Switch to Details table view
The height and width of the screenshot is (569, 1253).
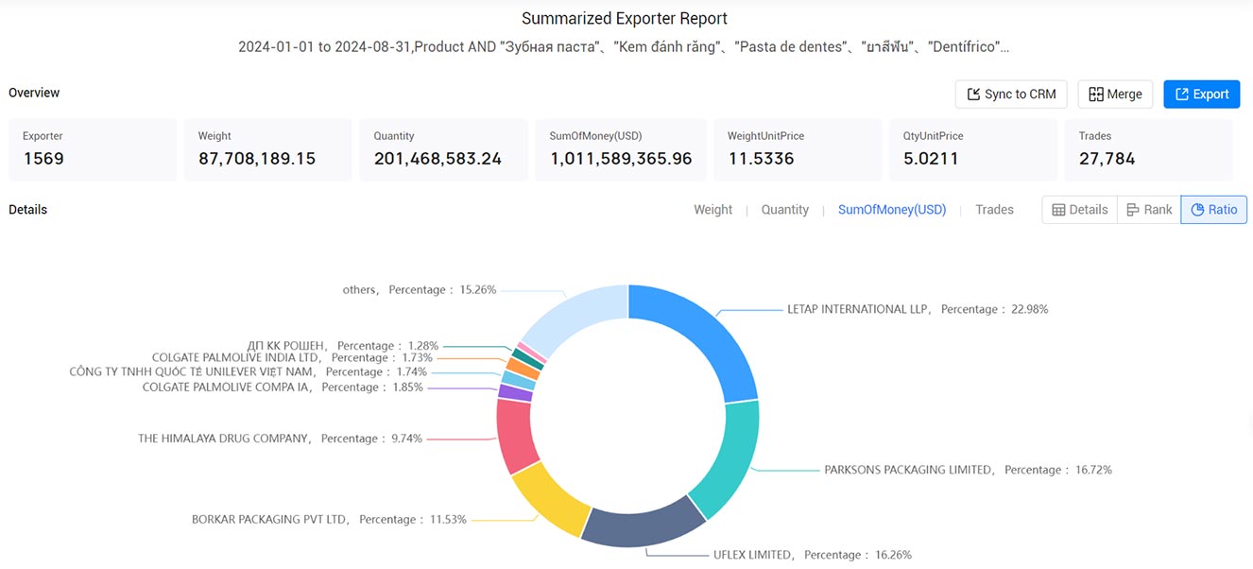point(1079,210)
